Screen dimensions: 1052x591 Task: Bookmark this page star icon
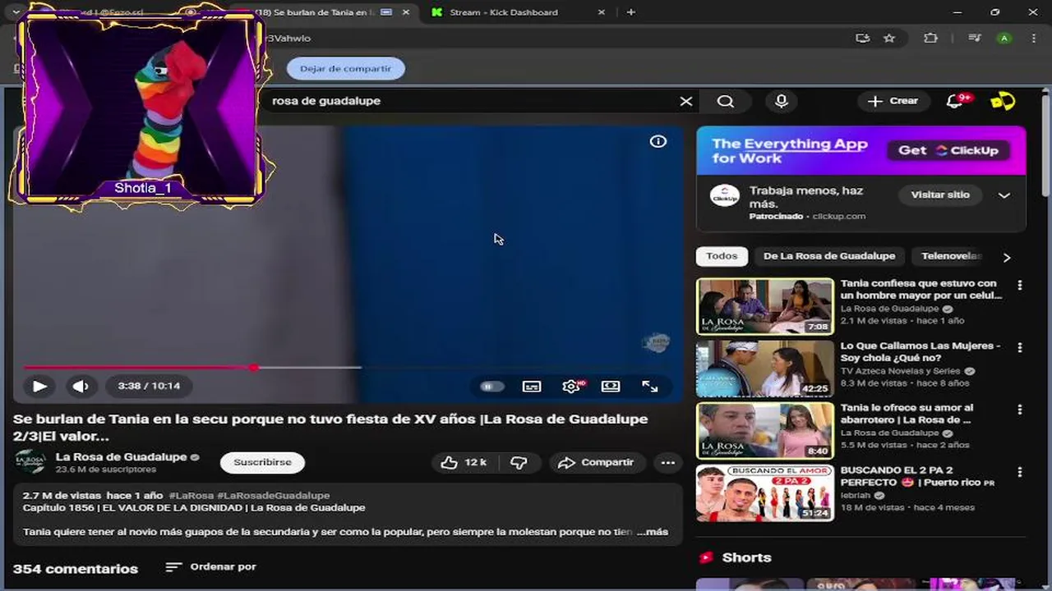click(889, 38)
